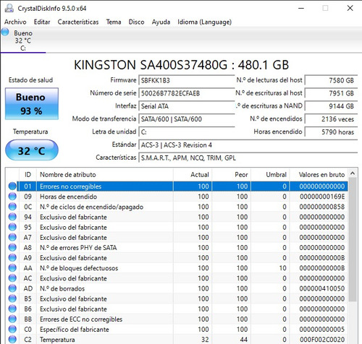Click the status orb for attribute 95 row
This screenshot has width=362, height=344.
(12, 227)
